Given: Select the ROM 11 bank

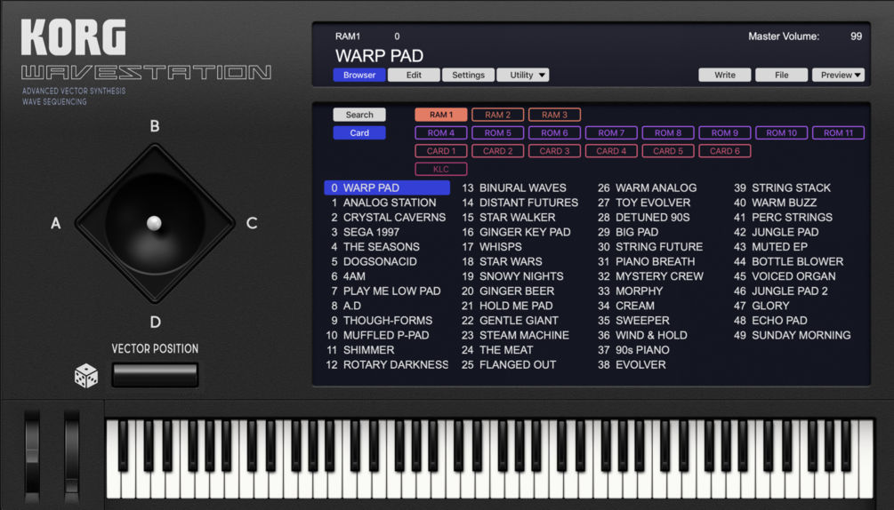Looking at the screenshot, I should (x=838, y=132).
